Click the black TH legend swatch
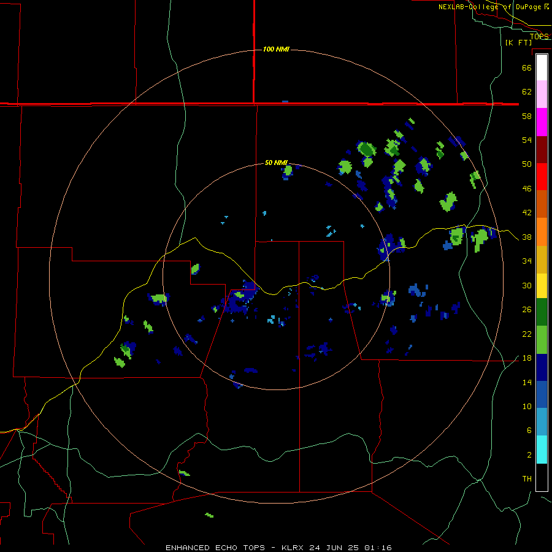Viewport: 552px width, 552px height. [542, 477]
